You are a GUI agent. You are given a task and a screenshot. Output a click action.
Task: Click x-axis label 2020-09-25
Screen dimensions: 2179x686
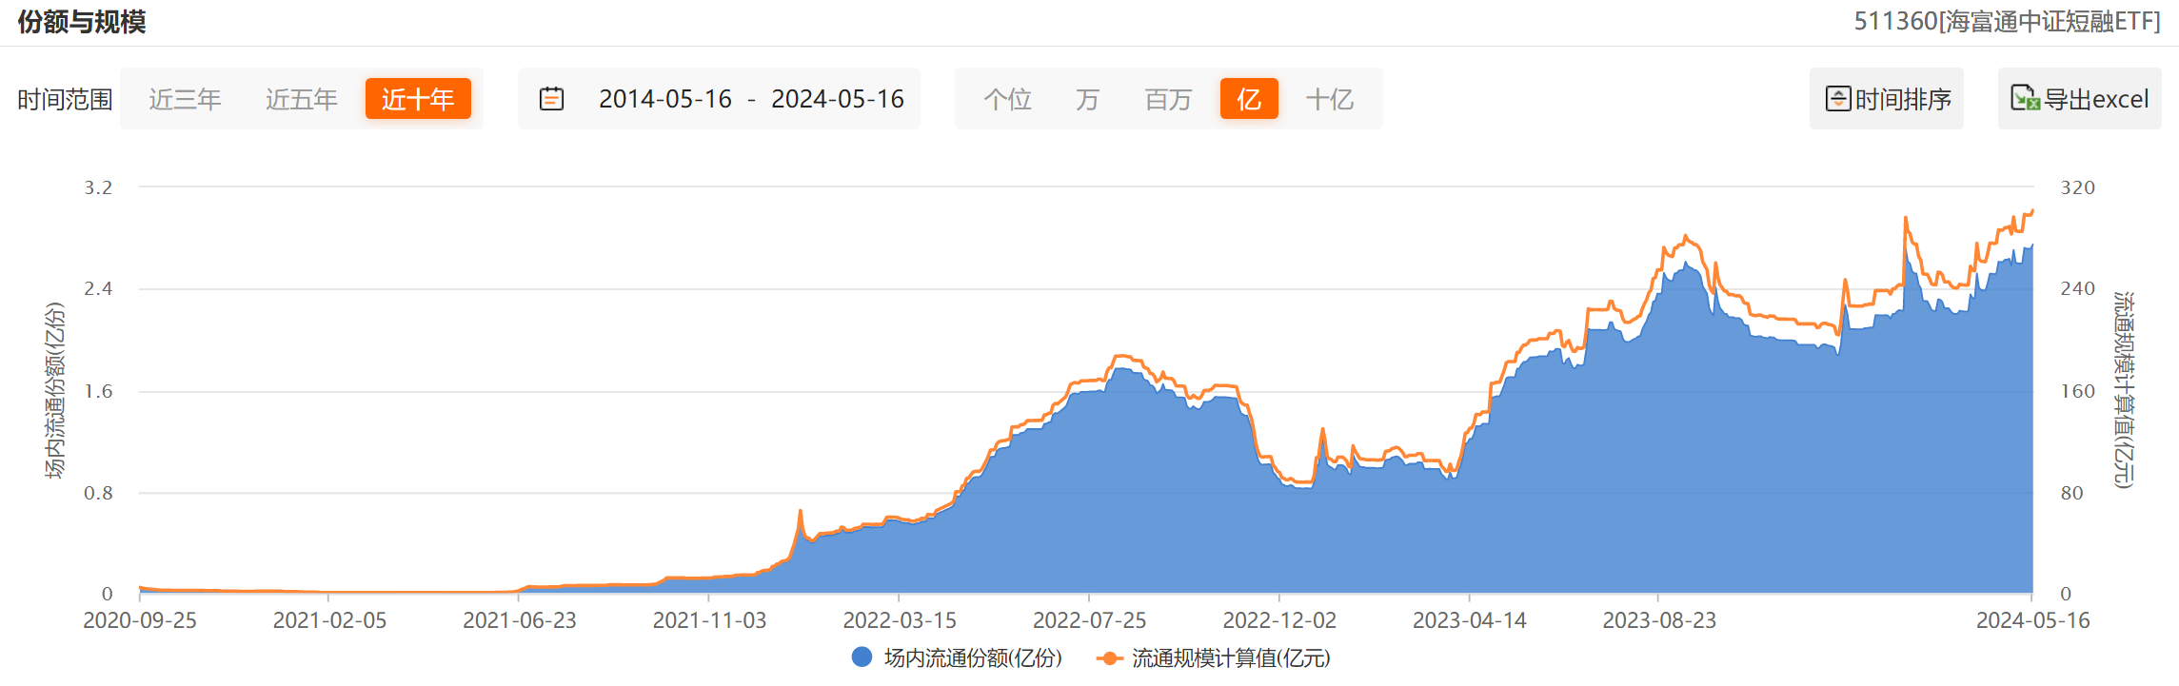tap(140, 620)
